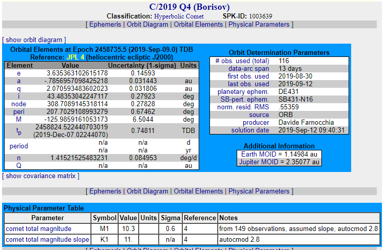The height and width of the screenshot is (250, 384).
Task: Click the K1 slope value 11.
Action: (x=128, y=239)
